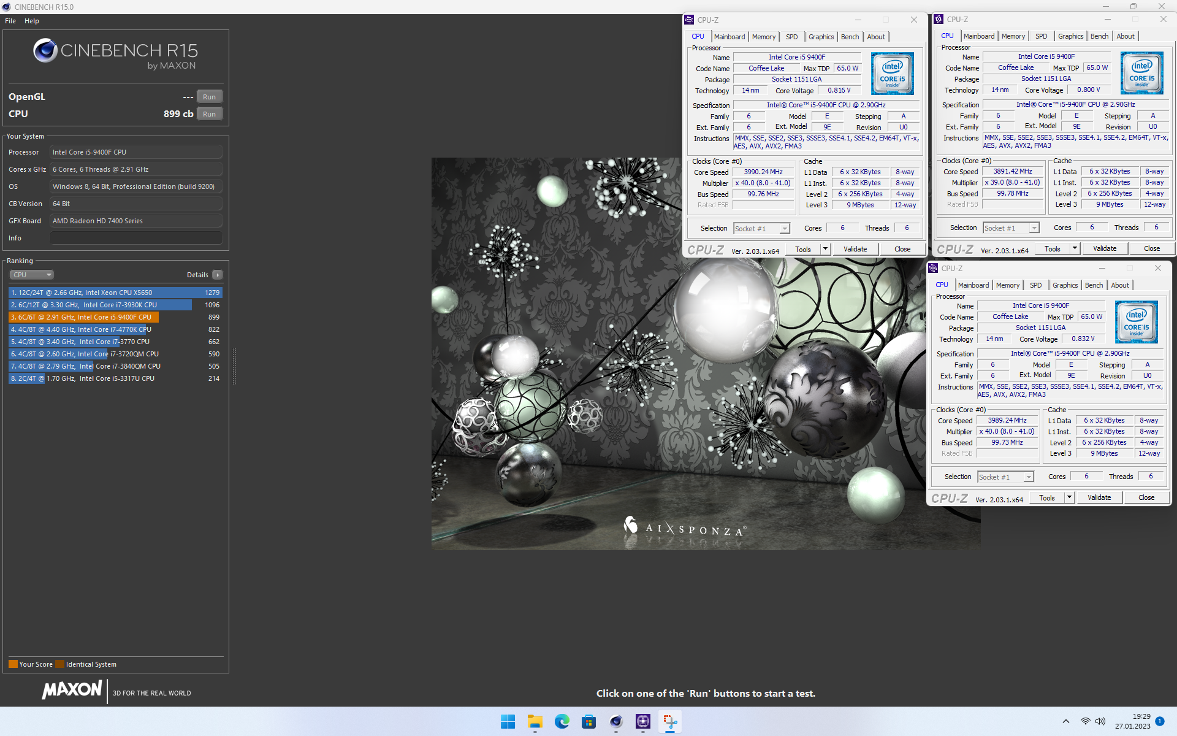Select the i7-3930K ranking row

click(115, 305)
